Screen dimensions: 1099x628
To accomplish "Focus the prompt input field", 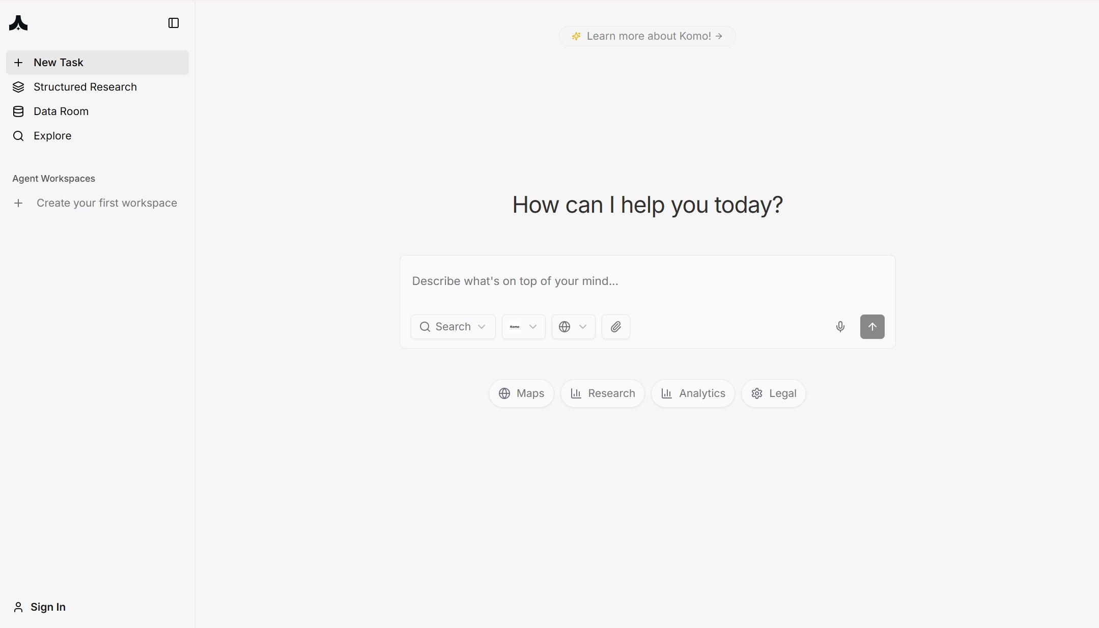I will coord(646,281).
